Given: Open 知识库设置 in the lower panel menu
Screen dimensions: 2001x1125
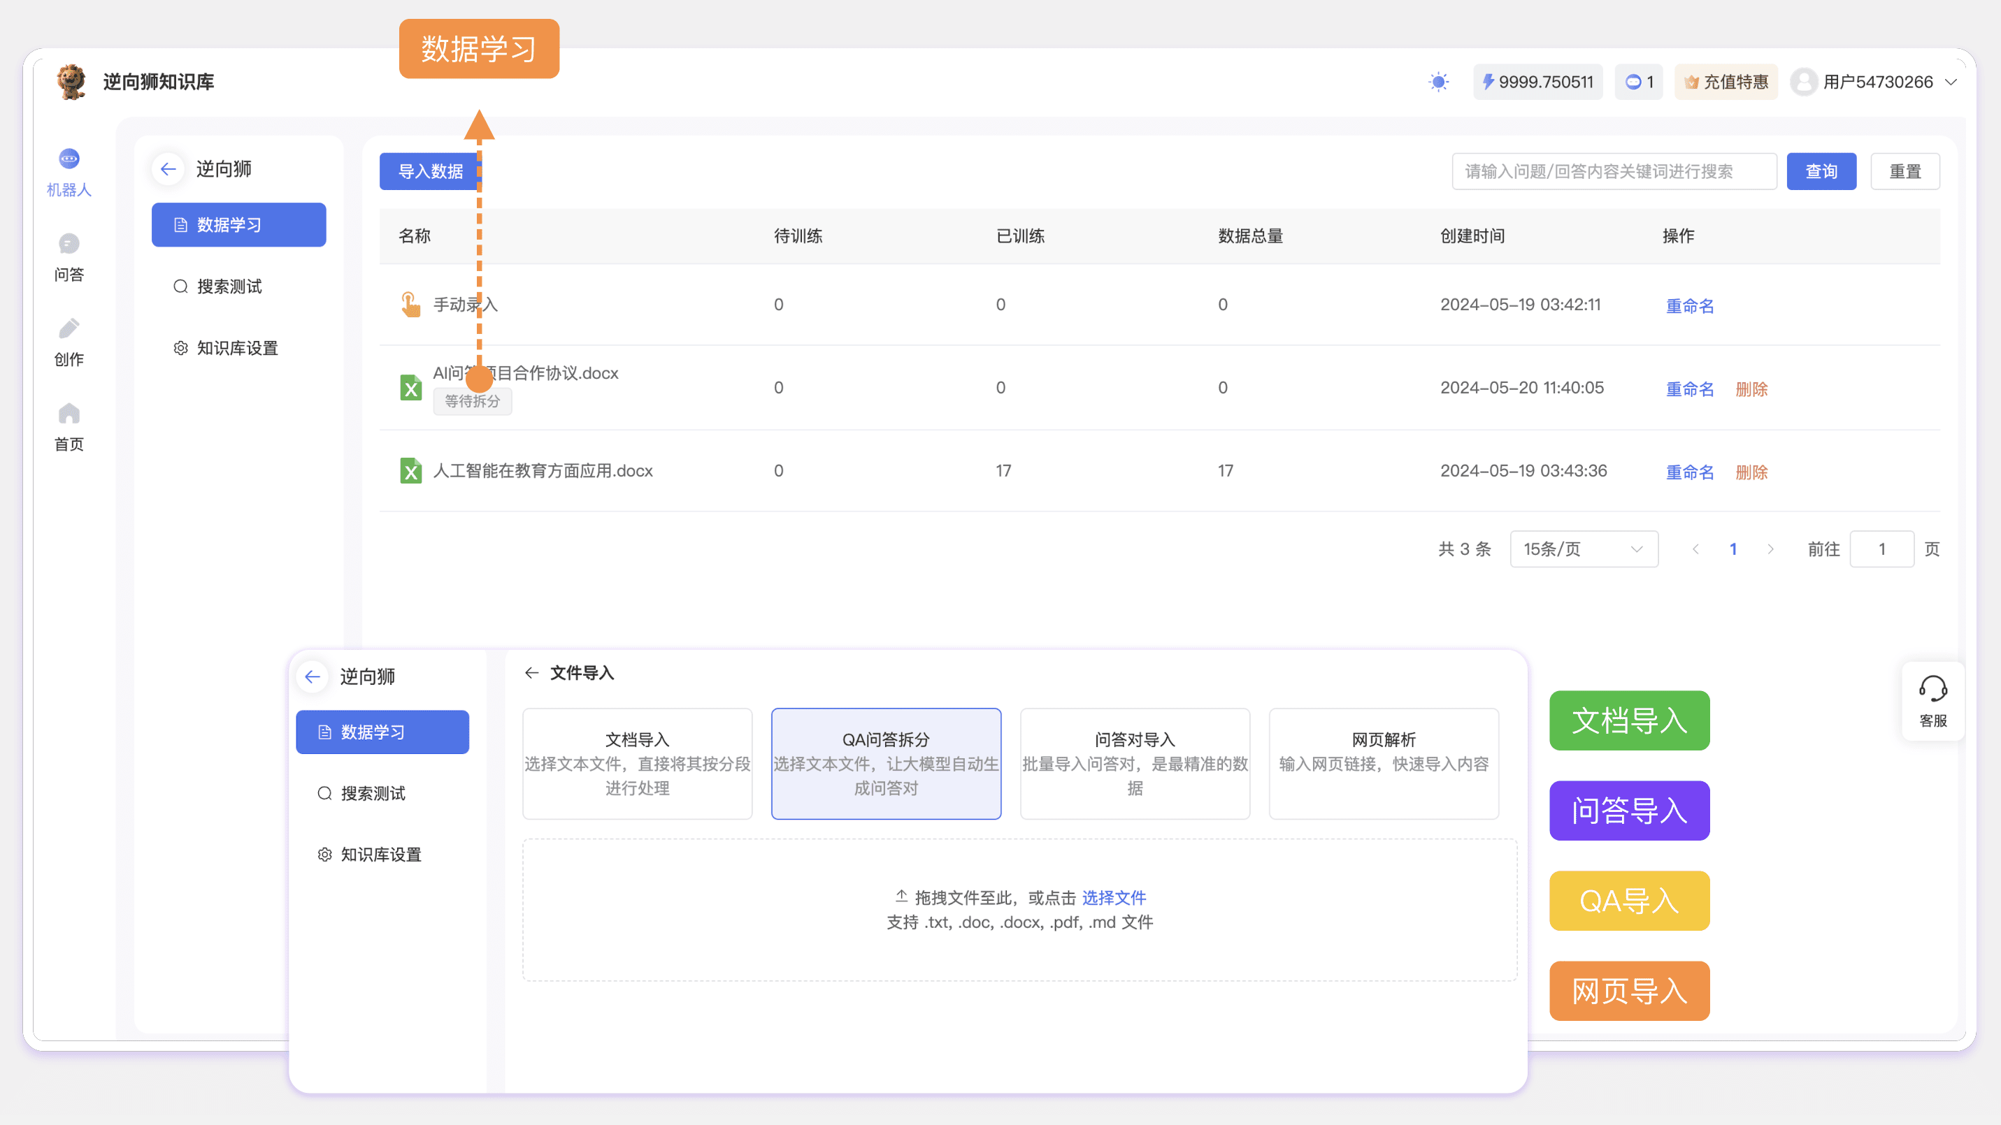Looking at the screenshot, I should coord(380,854).
